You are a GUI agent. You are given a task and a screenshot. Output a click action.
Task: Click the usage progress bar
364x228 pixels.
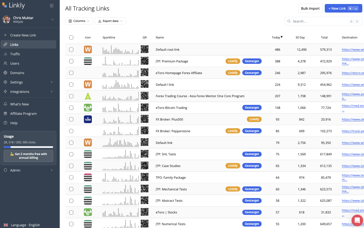tap(28, 147)
